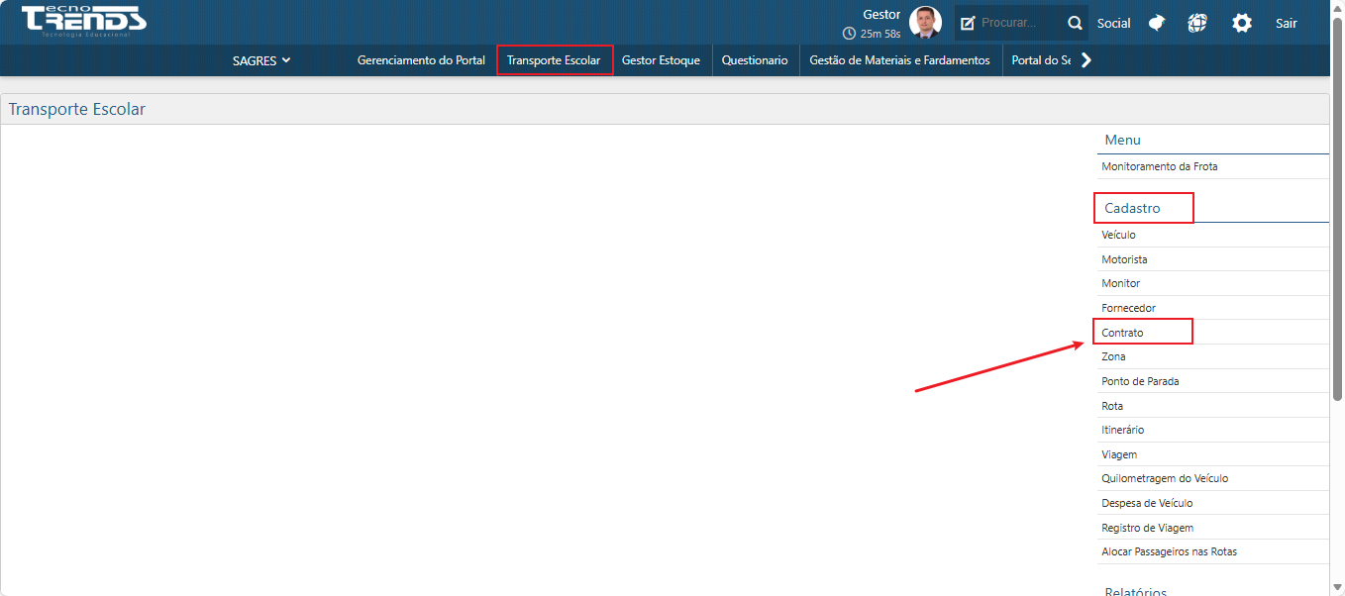Click the 25m 58s session time
Image resolution: width=1345 pixels, height=596 pixels.
(x=880, y=34)
